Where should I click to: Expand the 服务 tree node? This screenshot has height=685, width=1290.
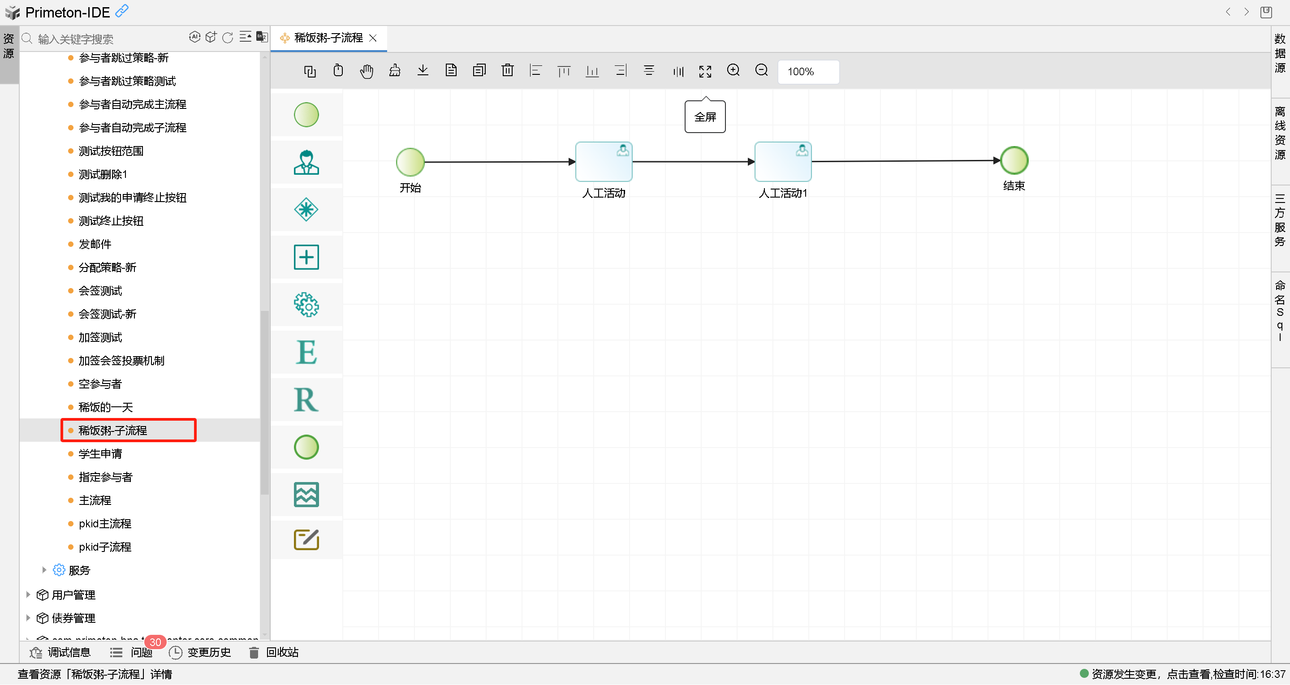click(44, 570)
